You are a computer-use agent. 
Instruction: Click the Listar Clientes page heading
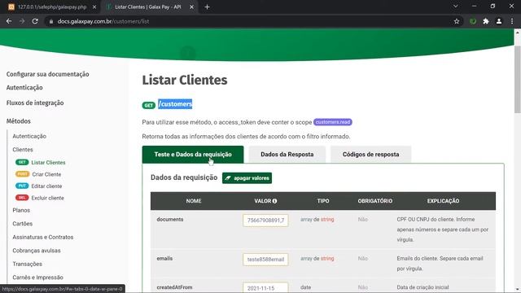185,80
